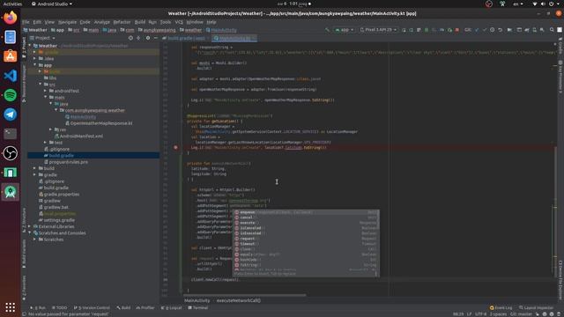Expand External Libraries node
This screenshot has height=317, width=564.
[30, 227]
